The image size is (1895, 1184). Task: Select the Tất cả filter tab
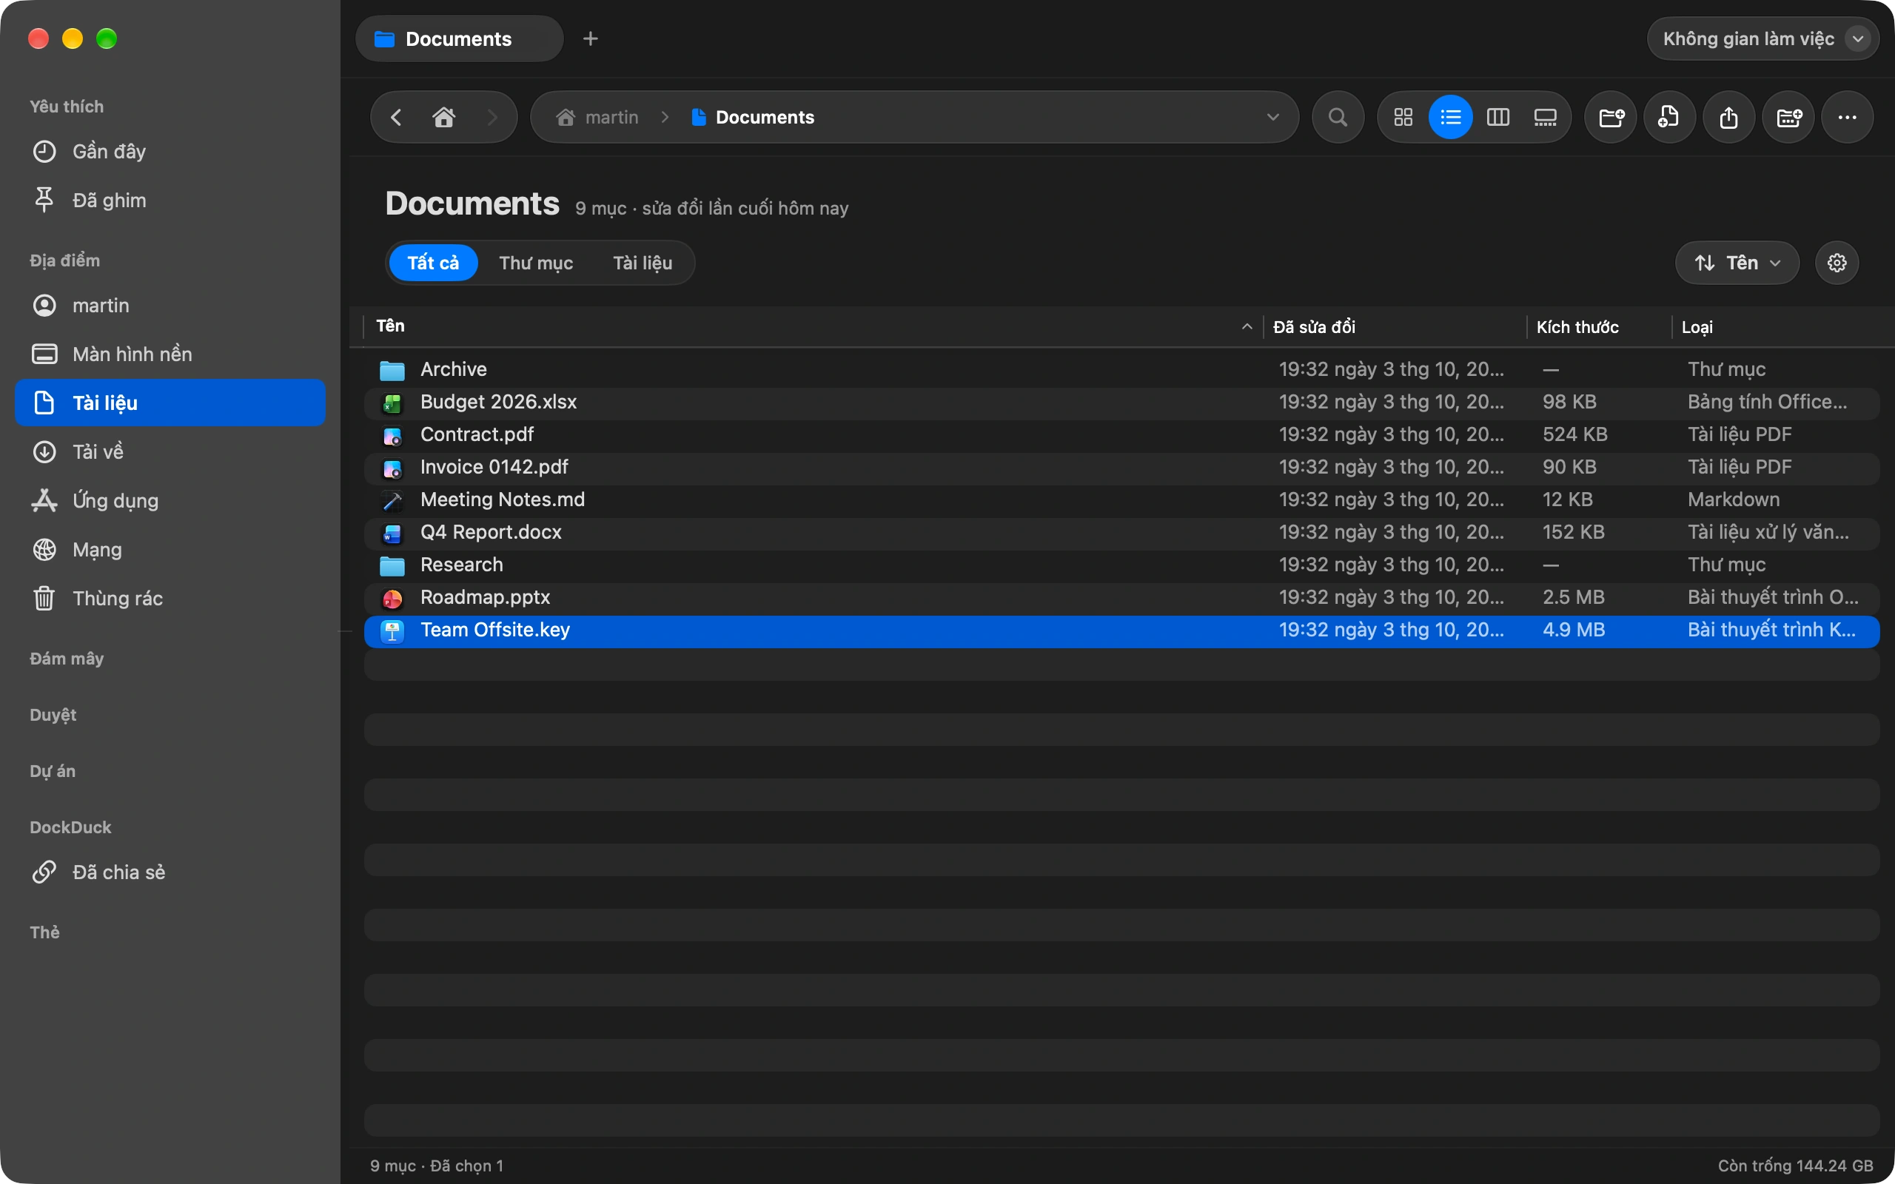pos(433,263)
